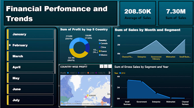Viewport: 194px width, 108px height.
Task: Click the Average of Sales card
Action: pyautogui.click(x=138, y=13)
